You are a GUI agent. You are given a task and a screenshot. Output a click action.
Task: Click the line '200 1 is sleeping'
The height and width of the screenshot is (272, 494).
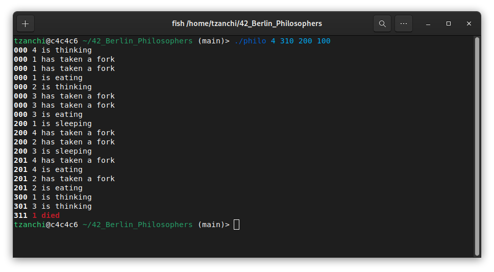(53, 123)
